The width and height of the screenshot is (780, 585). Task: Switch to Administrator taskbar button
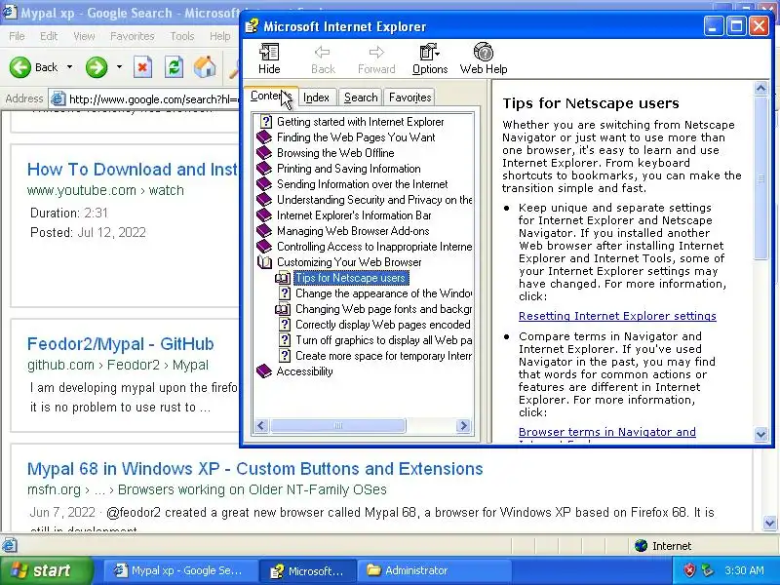pos(436,570)
